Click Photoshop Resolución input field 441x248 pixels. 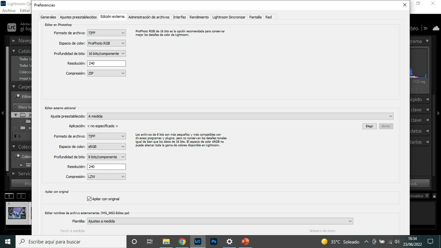tap(106, 63)
